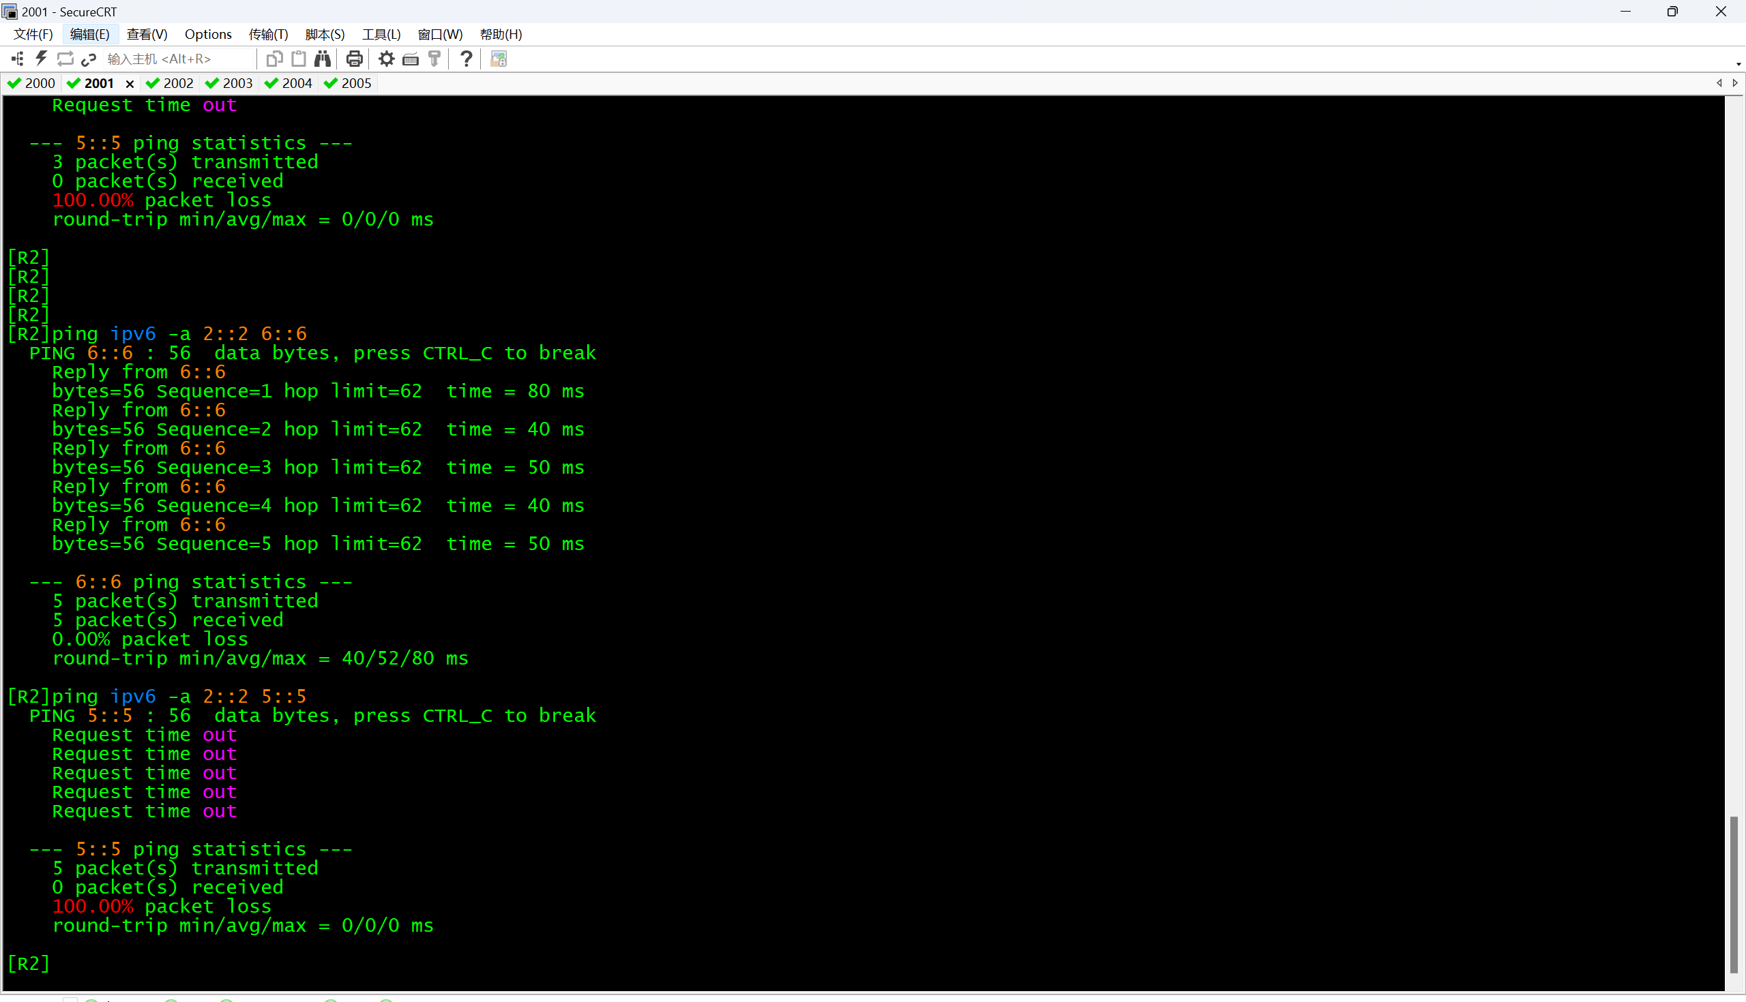
Task: Click the green connected indicator on tab 2005
Action: [x=331, y=83]
